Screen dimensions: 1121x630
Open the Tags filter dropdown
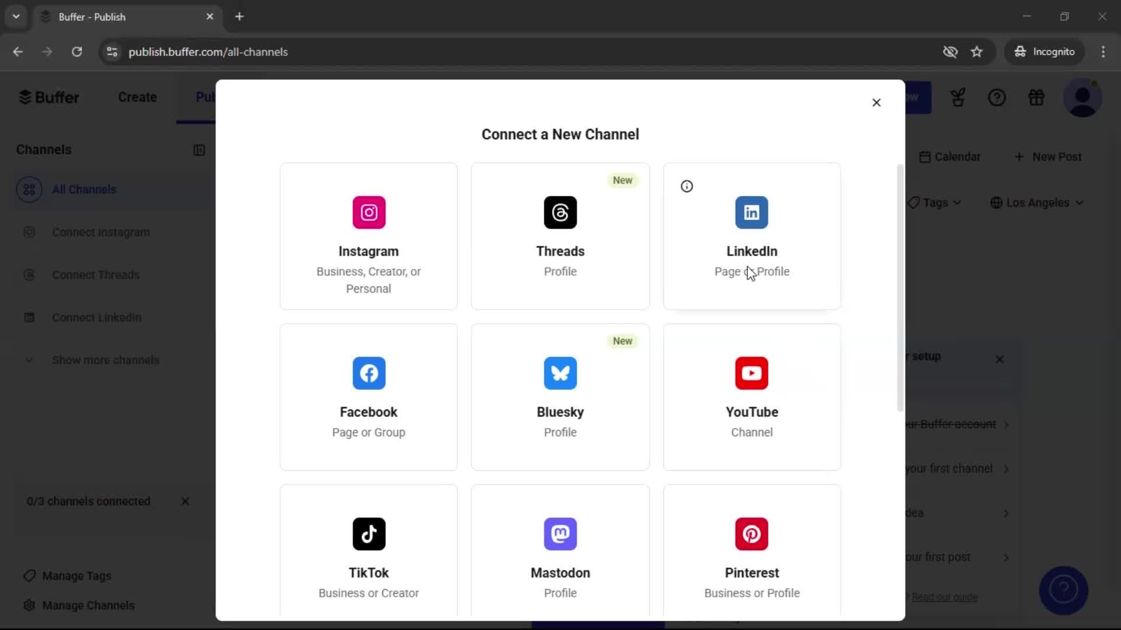(935, 202)
